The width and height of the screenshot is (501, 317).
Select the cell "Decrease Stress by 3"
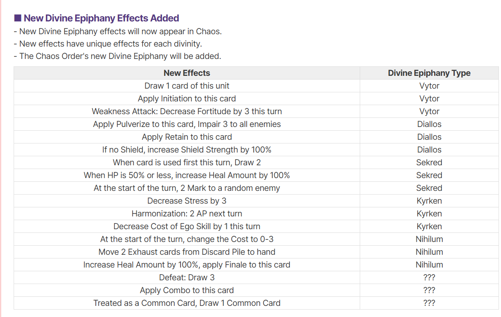pyautogui.click(x=187, y=201)
